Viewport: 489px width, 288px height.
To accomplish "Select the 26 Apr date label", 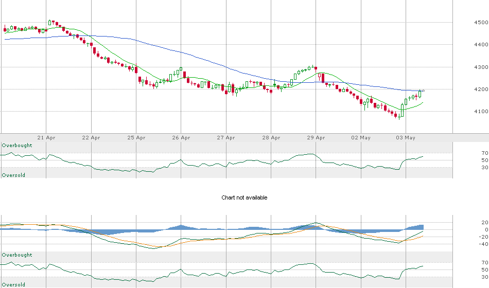I will tap(181, 137).
